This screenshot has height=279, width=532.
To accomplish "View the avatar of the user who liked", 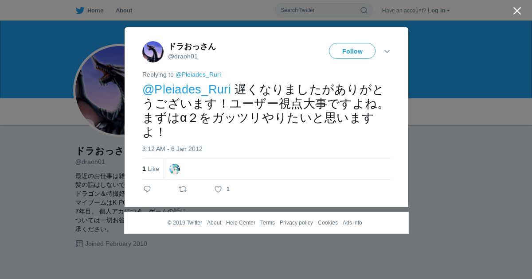I will click(175, 169).
